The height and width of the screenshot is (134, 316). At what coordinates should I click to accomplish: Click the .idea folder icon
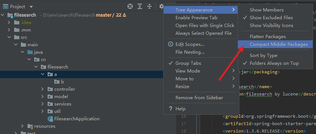[x=17, y=23]
